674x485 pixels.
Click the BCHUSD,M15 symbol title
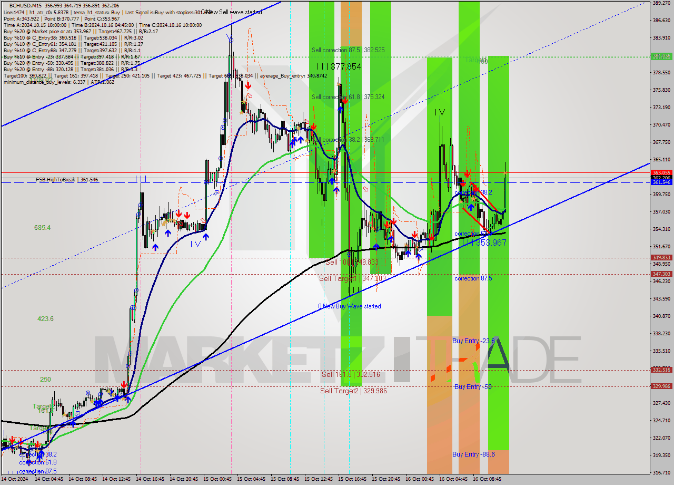coord(24,5)
